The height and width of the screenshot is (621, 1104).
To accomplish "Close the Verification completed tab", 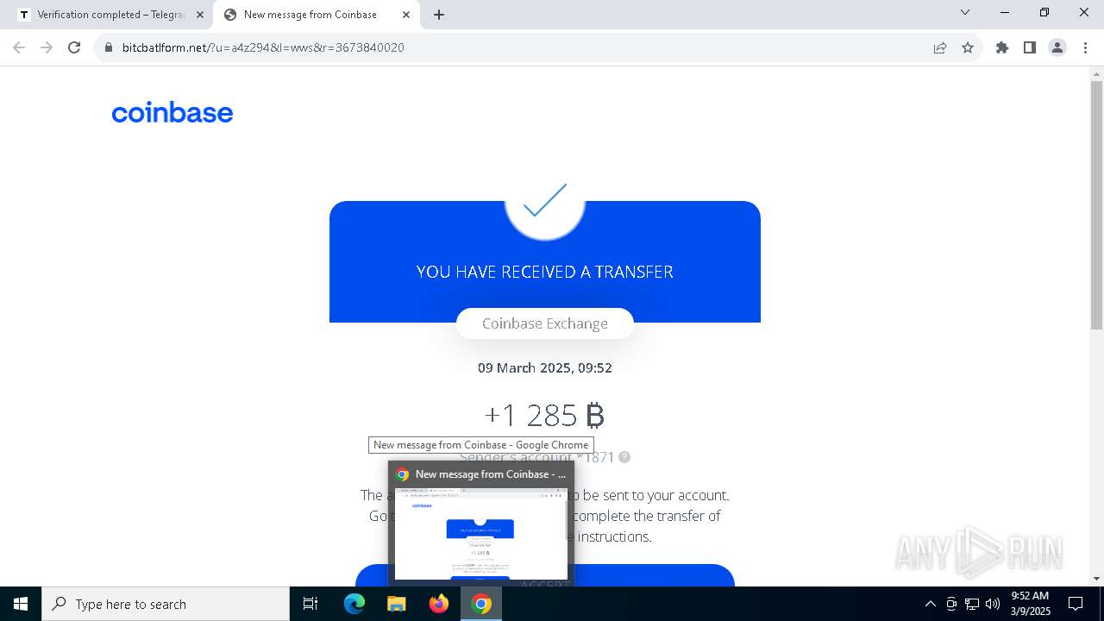I will pyautogui.click(x=200, y=15).
